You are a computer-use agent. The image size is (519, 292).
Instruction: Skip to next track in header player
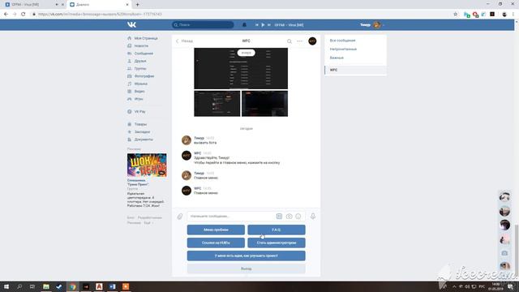coord(268,25)
